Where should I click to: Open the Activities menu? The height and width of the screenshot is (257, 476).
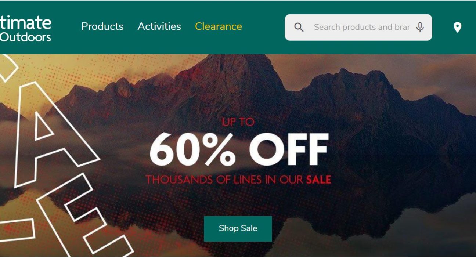(159, 26)
